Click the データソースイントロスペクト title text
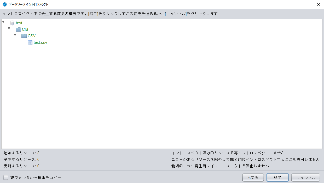This screenshot has height=183, width=324. coord(28,5)
